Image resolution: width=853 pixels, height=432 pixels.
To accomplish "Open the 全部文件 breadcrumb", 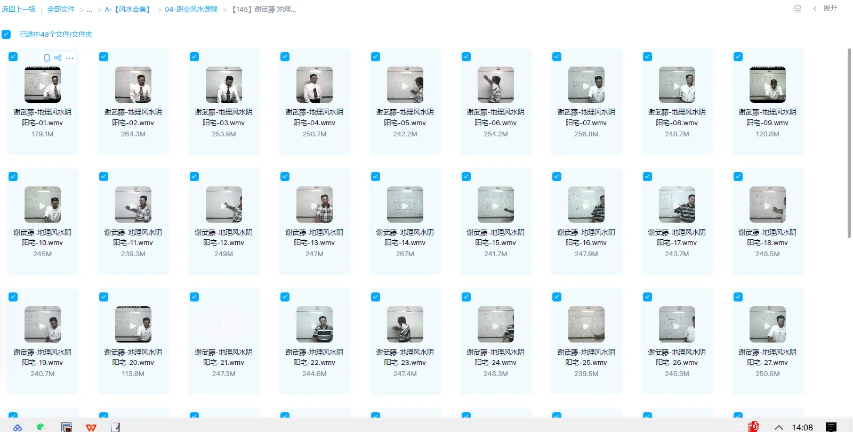I will coord(61,9).
